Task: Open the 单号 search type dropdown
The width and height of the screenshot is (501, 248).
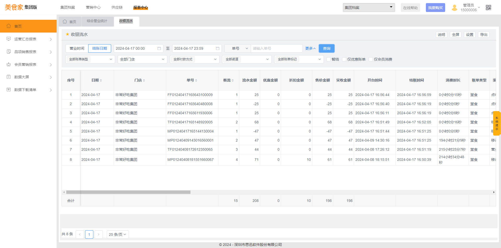Action: pyautogui.click(x=238, y=48)
